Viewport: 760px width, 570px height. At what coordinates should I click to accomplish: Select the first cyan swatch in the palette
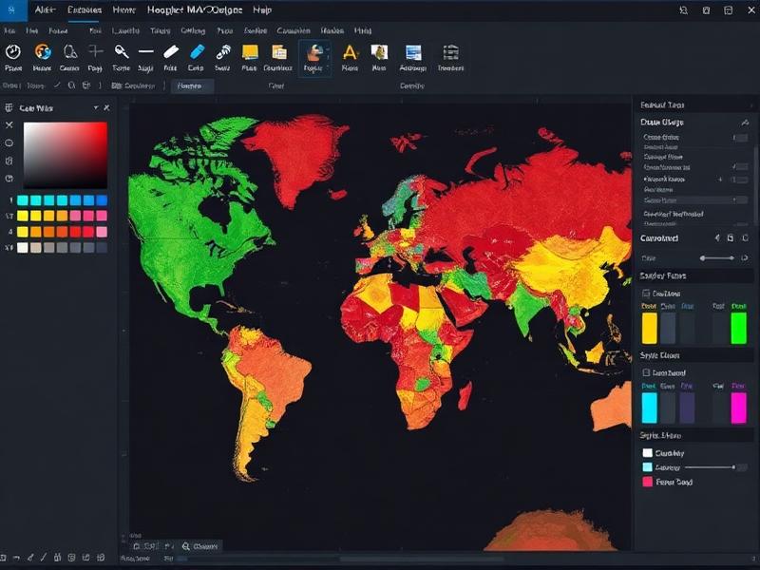[22, 200]
